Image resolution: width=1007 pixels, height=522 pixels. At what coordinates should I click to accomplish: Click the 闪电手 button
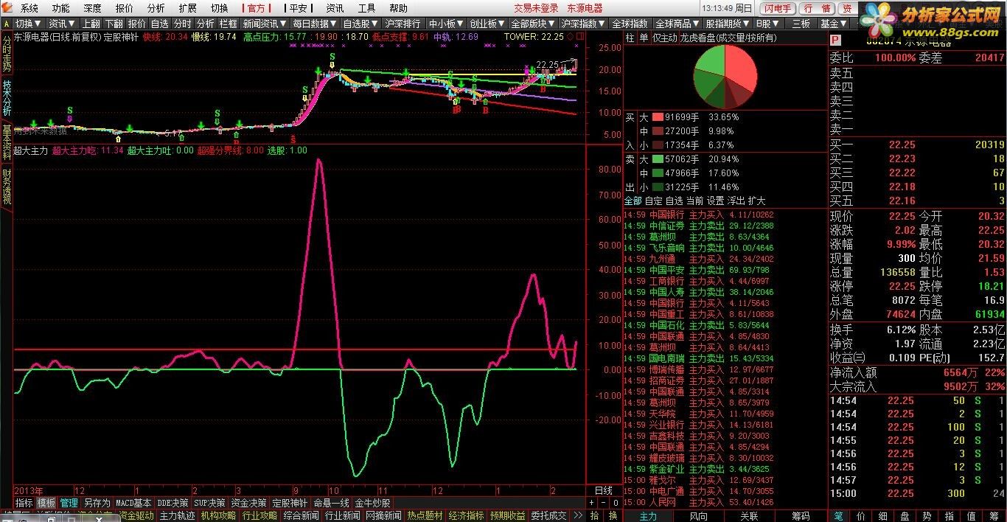[778, 8]
